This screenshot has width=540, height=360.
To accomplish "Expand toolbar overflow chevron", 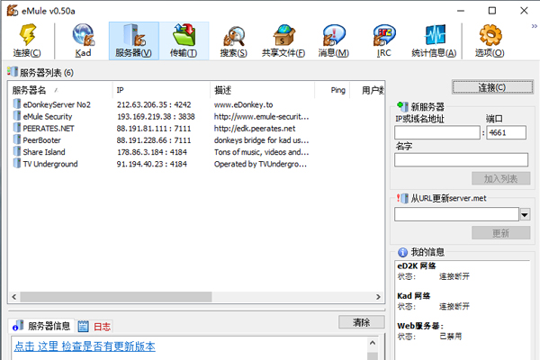I will 534,26.
